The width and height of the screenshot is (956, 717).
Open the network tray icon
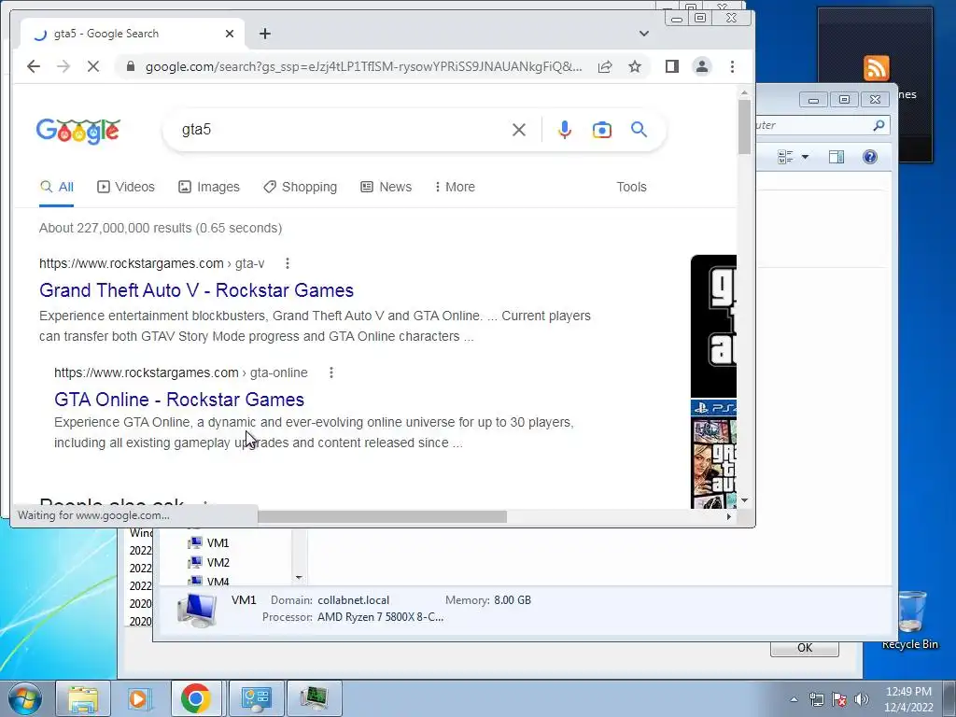pyautogui.click(x=816, y=699)
